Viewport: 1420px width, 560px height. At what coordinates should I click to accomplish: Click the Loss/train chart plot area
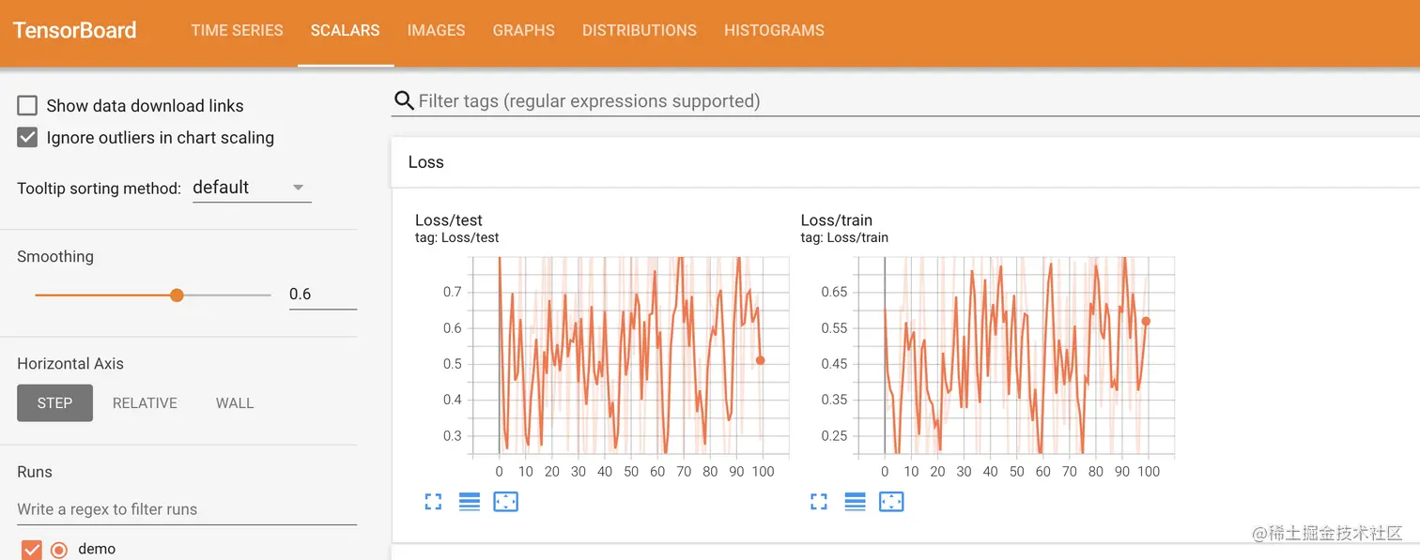pos(1015,356)
